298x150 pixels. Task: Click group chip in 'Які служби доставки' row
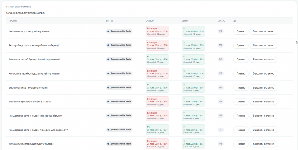119,45
